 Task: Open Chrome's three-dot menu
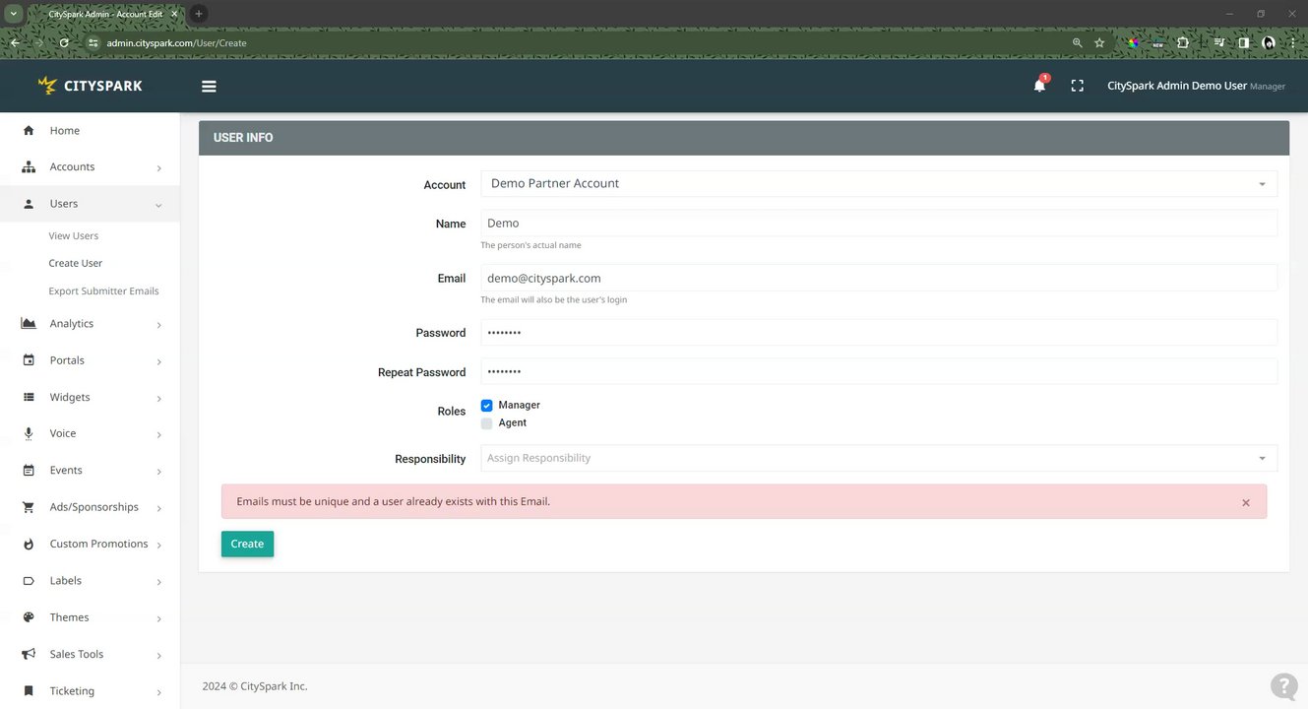(1292, 43)
